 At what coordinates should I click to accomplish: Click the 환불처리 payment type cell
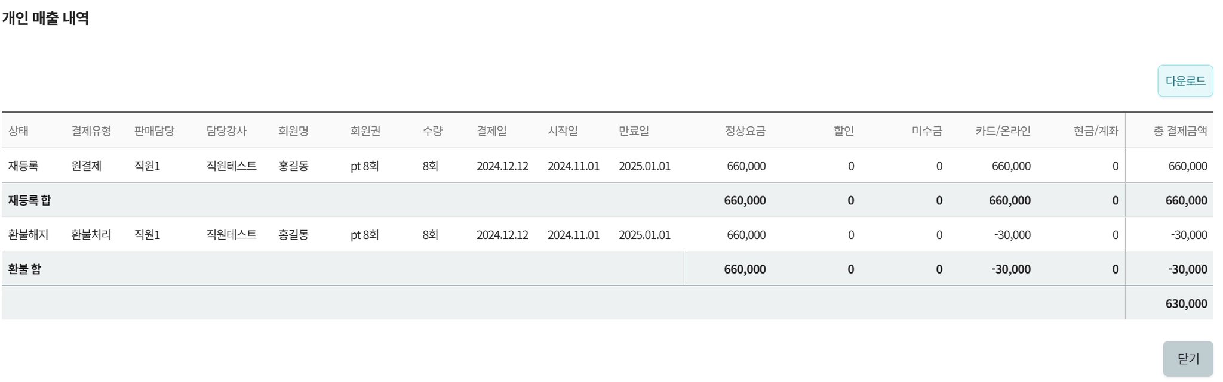click(91, 235)
